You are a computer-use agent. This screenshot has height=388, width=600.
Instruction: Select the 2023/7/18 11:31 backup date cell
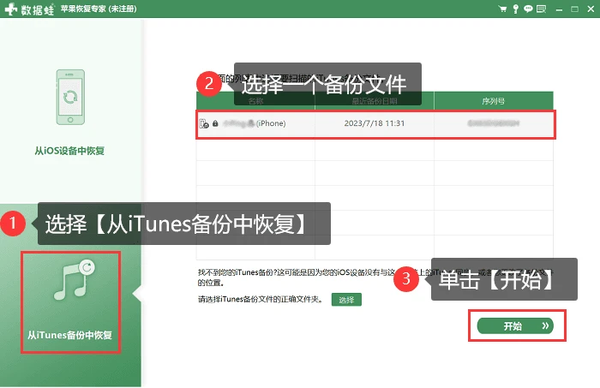375,123
